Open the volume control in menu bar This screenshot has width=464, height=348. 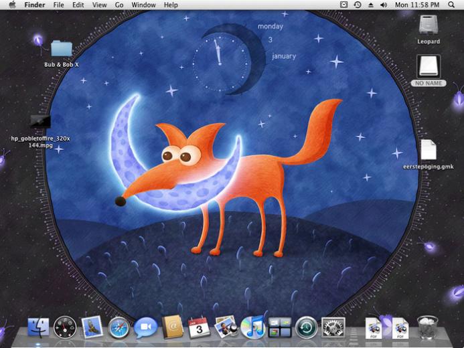point(384,5)
